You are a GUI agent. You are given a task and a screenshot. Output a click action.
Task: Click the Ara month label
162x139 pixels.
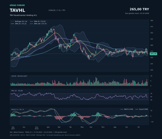(24, 127)
